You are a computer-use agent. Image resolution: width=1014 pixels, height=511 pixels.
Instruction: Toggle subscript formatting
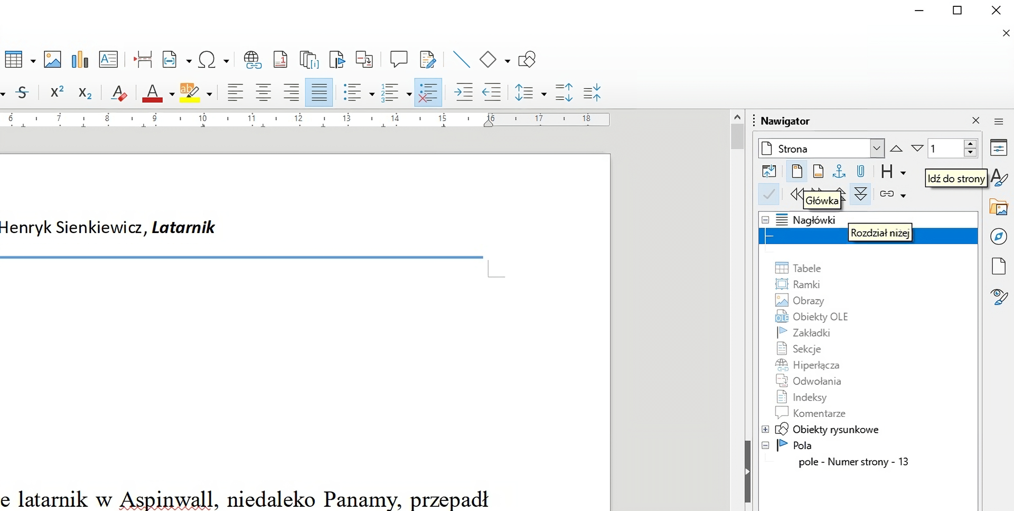click(85, 93)
